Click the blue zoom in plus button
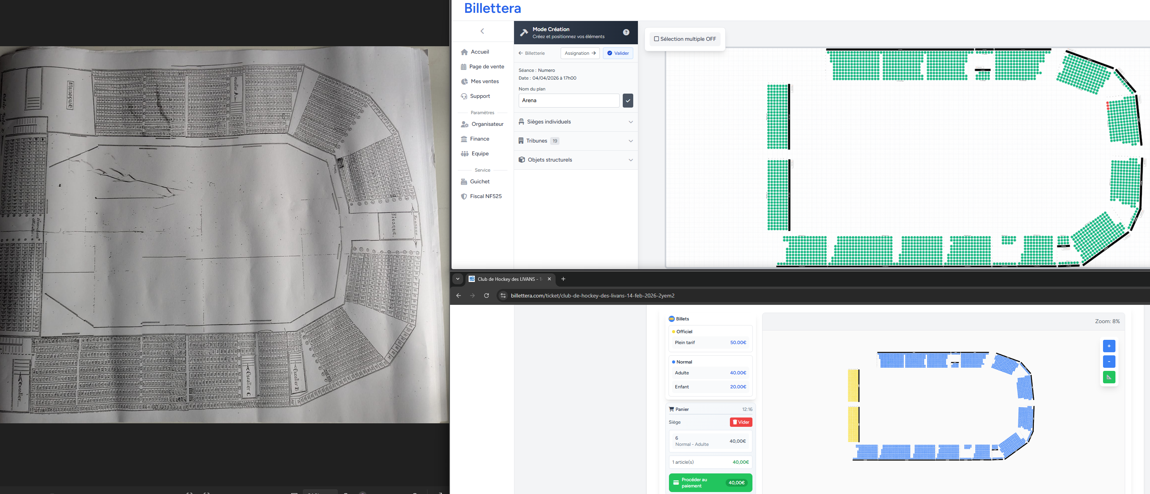Viewport: 1150px width, 494px height. click(x=1108, y=346)
